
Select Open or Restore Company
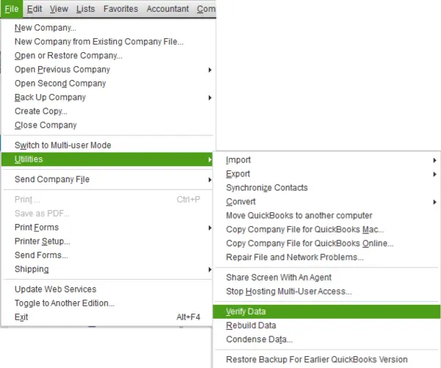(68, 56)
